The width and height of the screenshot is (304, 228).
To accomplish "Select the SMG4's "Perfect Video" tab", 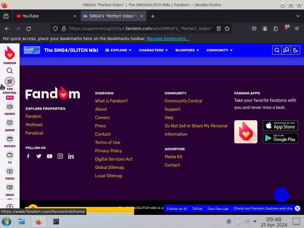I will click(x=113, y=16).
